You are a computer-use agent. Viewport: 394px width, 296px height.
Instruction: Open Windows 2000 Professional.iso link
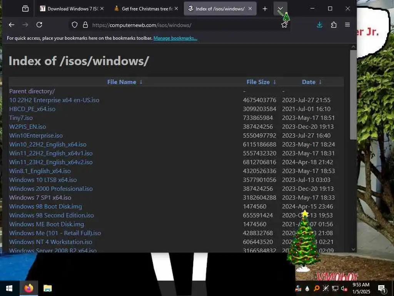51,189
